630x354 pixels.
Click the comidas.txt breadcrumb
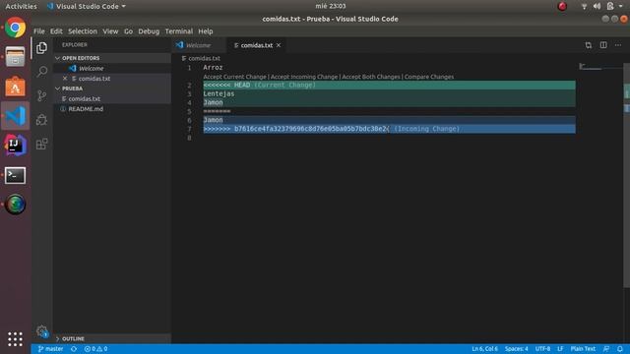click(201, 58)
